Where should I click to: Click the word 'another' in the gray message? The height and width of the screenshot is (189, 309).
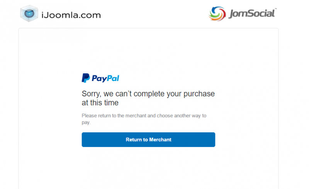pos(182,116)
